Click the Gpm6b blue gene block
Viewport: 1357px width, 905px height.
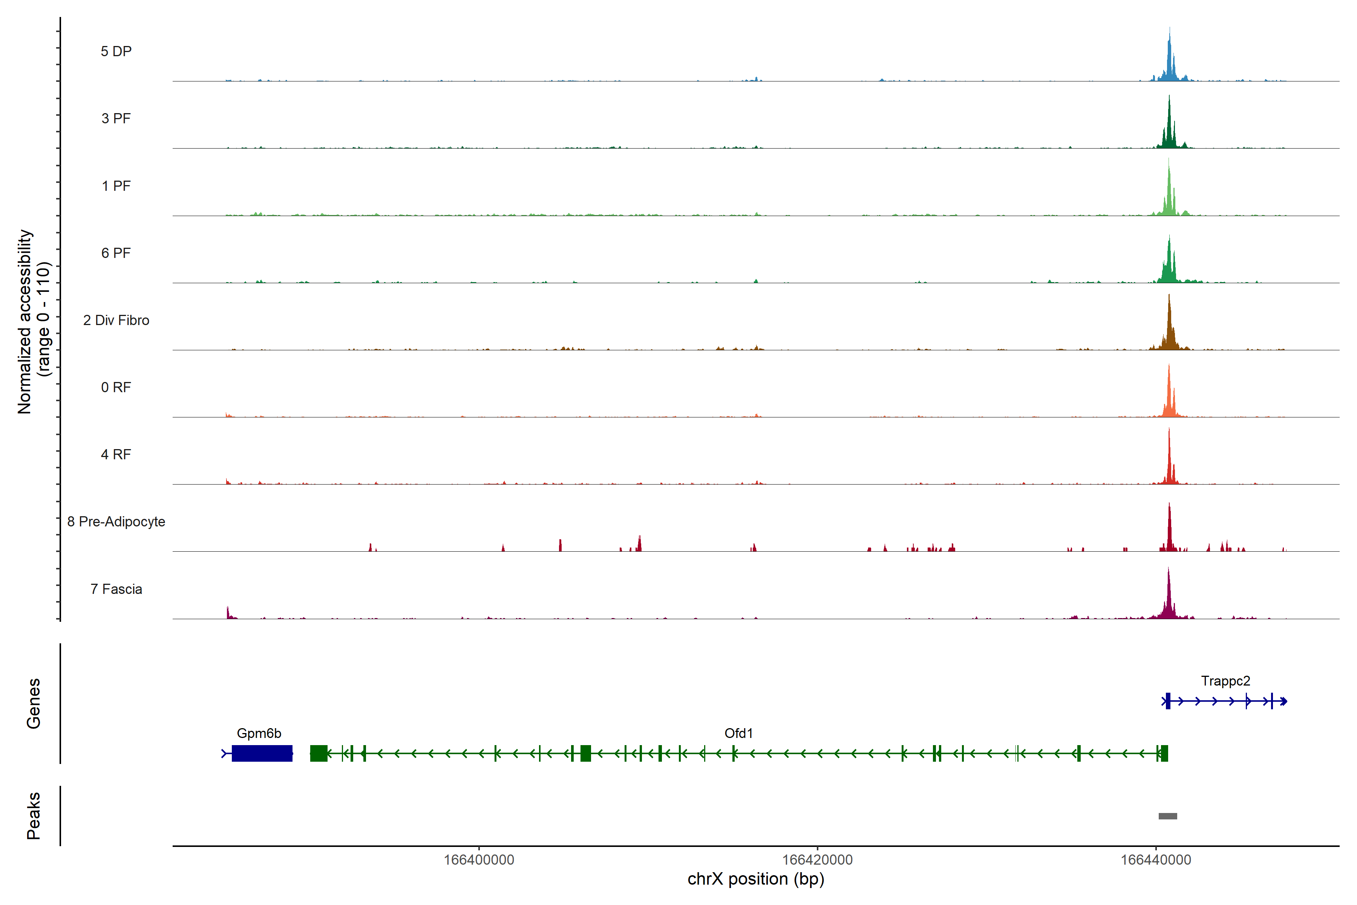coord(262,753)
